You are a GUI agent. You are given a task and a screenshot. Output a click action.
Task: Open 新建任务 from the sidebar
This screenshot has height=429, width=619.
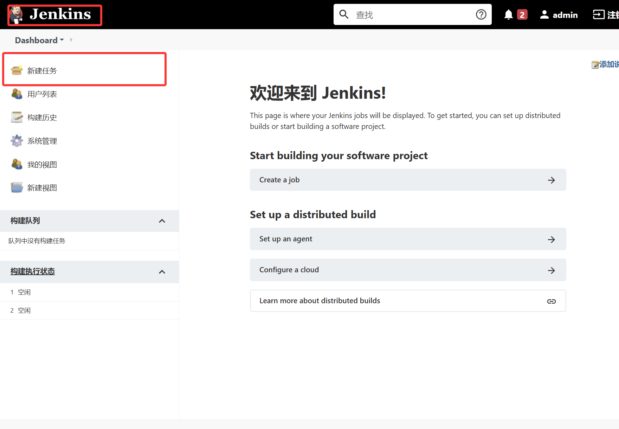tap(42, 71)
